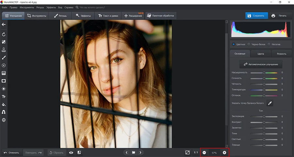Toggle the eye preview of original image
The image size is (294, 157).
point(71,152)
